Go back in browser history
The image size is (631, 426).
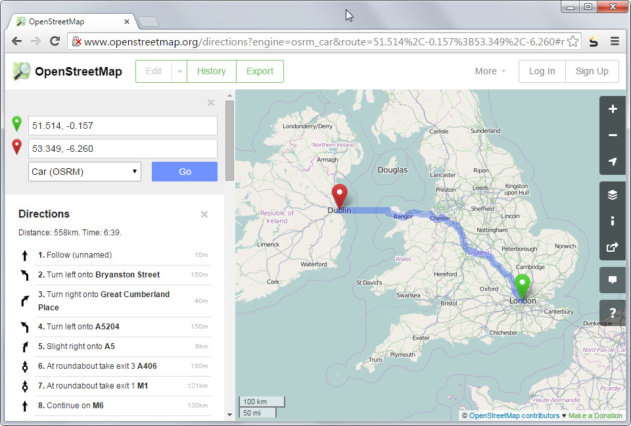16,41
